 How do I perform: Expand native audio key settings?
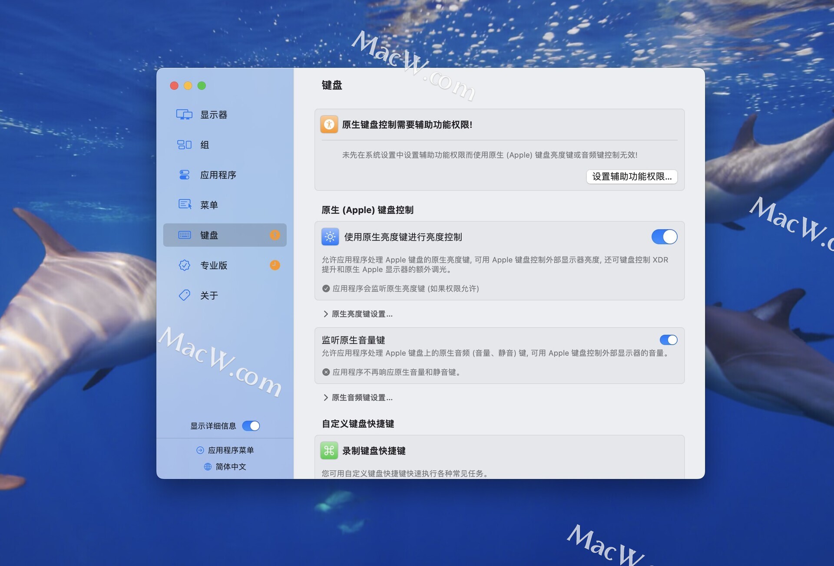358,398
